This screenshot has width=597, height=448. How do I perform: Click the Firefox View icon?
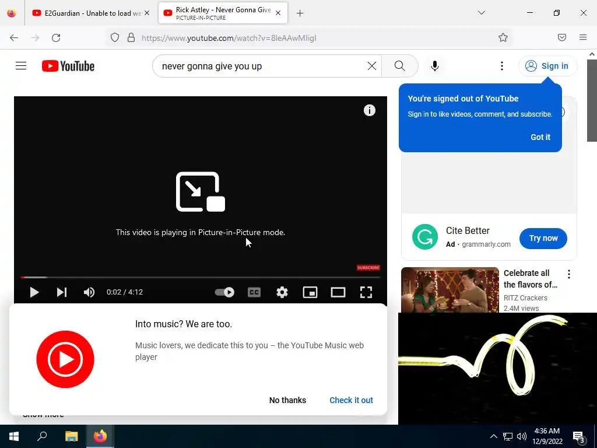coord(12,13)
